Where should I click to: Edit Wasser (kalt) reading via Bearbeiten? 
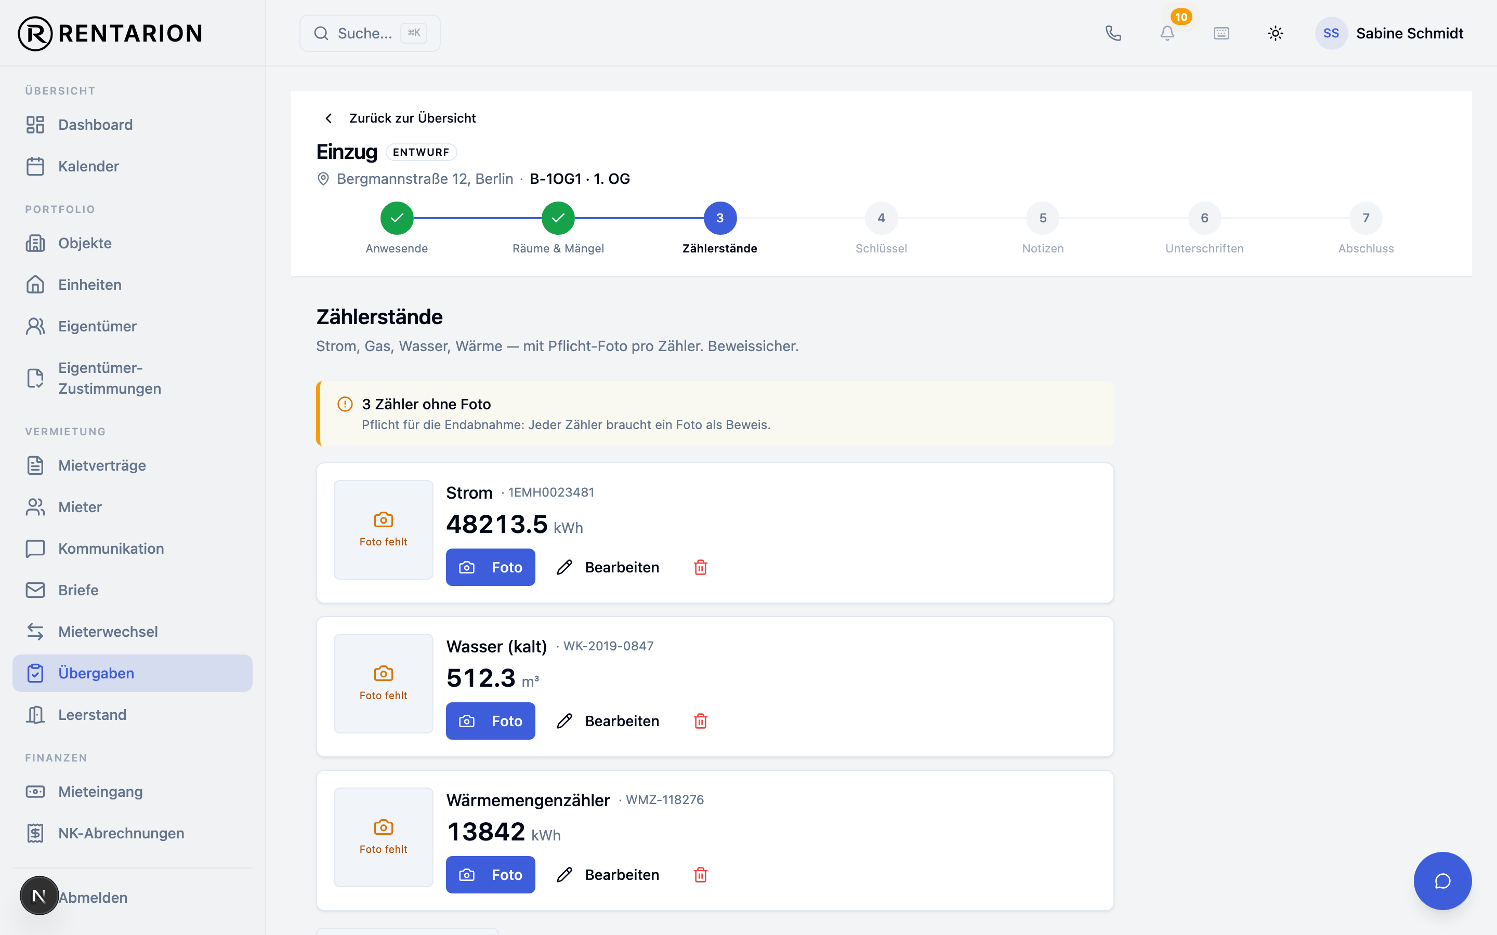click(609, 721)
